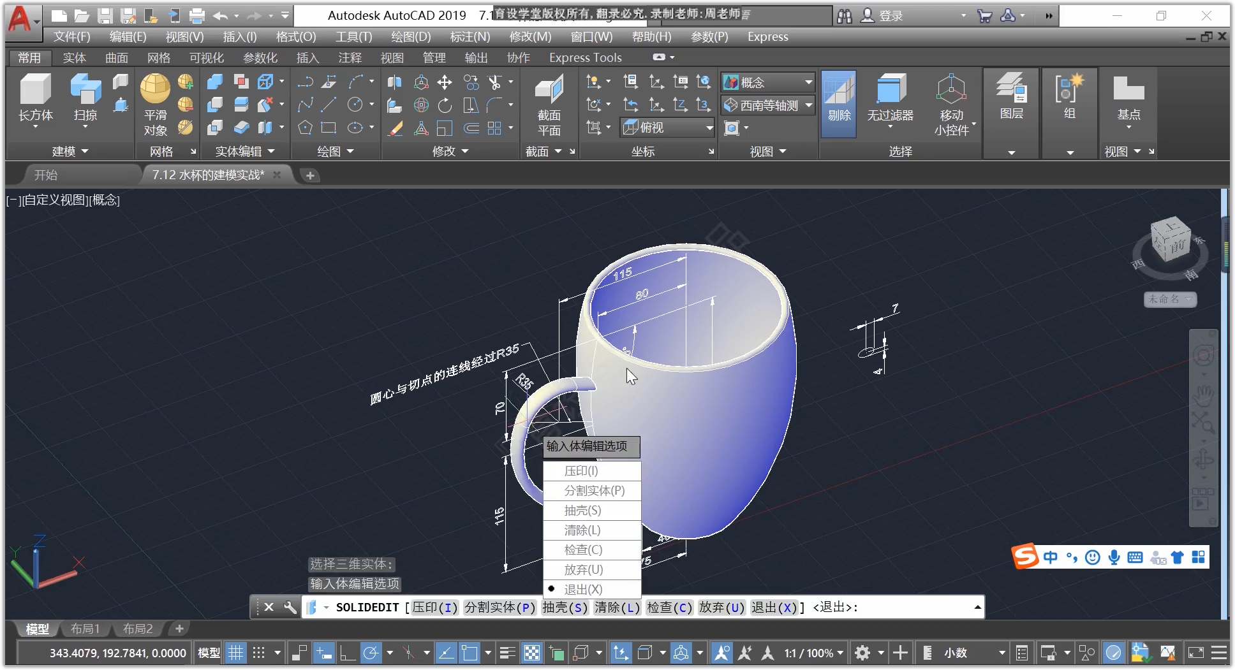Switch to the 布局1 layout tab

click(x=85, y=629)
